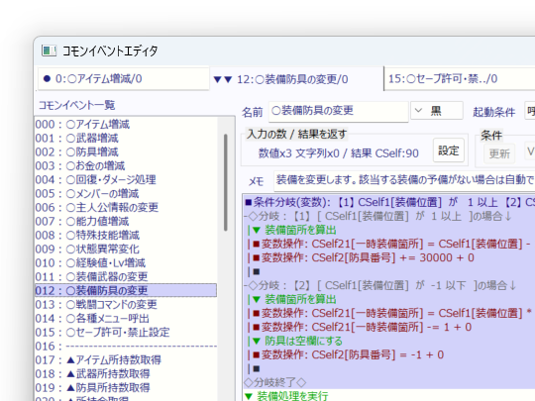Select list row 000:○アイテム増減
The height and width of the screenshot is (401, 535).
(x=126, y=125)
